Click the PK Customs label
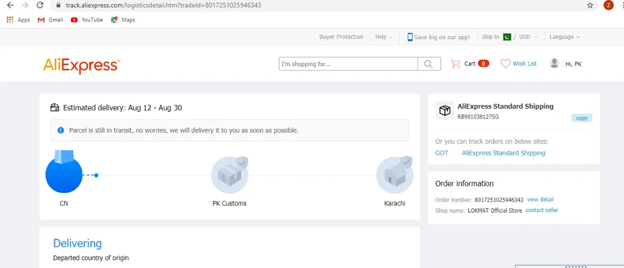 click(230, 203)
